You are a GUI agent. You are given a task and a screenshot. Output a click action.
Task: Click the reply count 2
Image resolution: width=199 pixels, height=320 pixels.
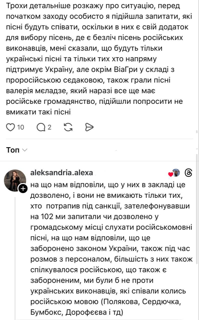(49, 127)
